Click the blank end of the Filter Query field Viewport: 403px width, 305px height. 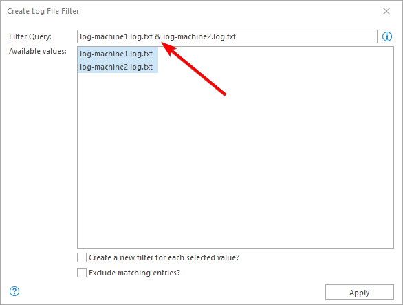(x=306, y=36)
